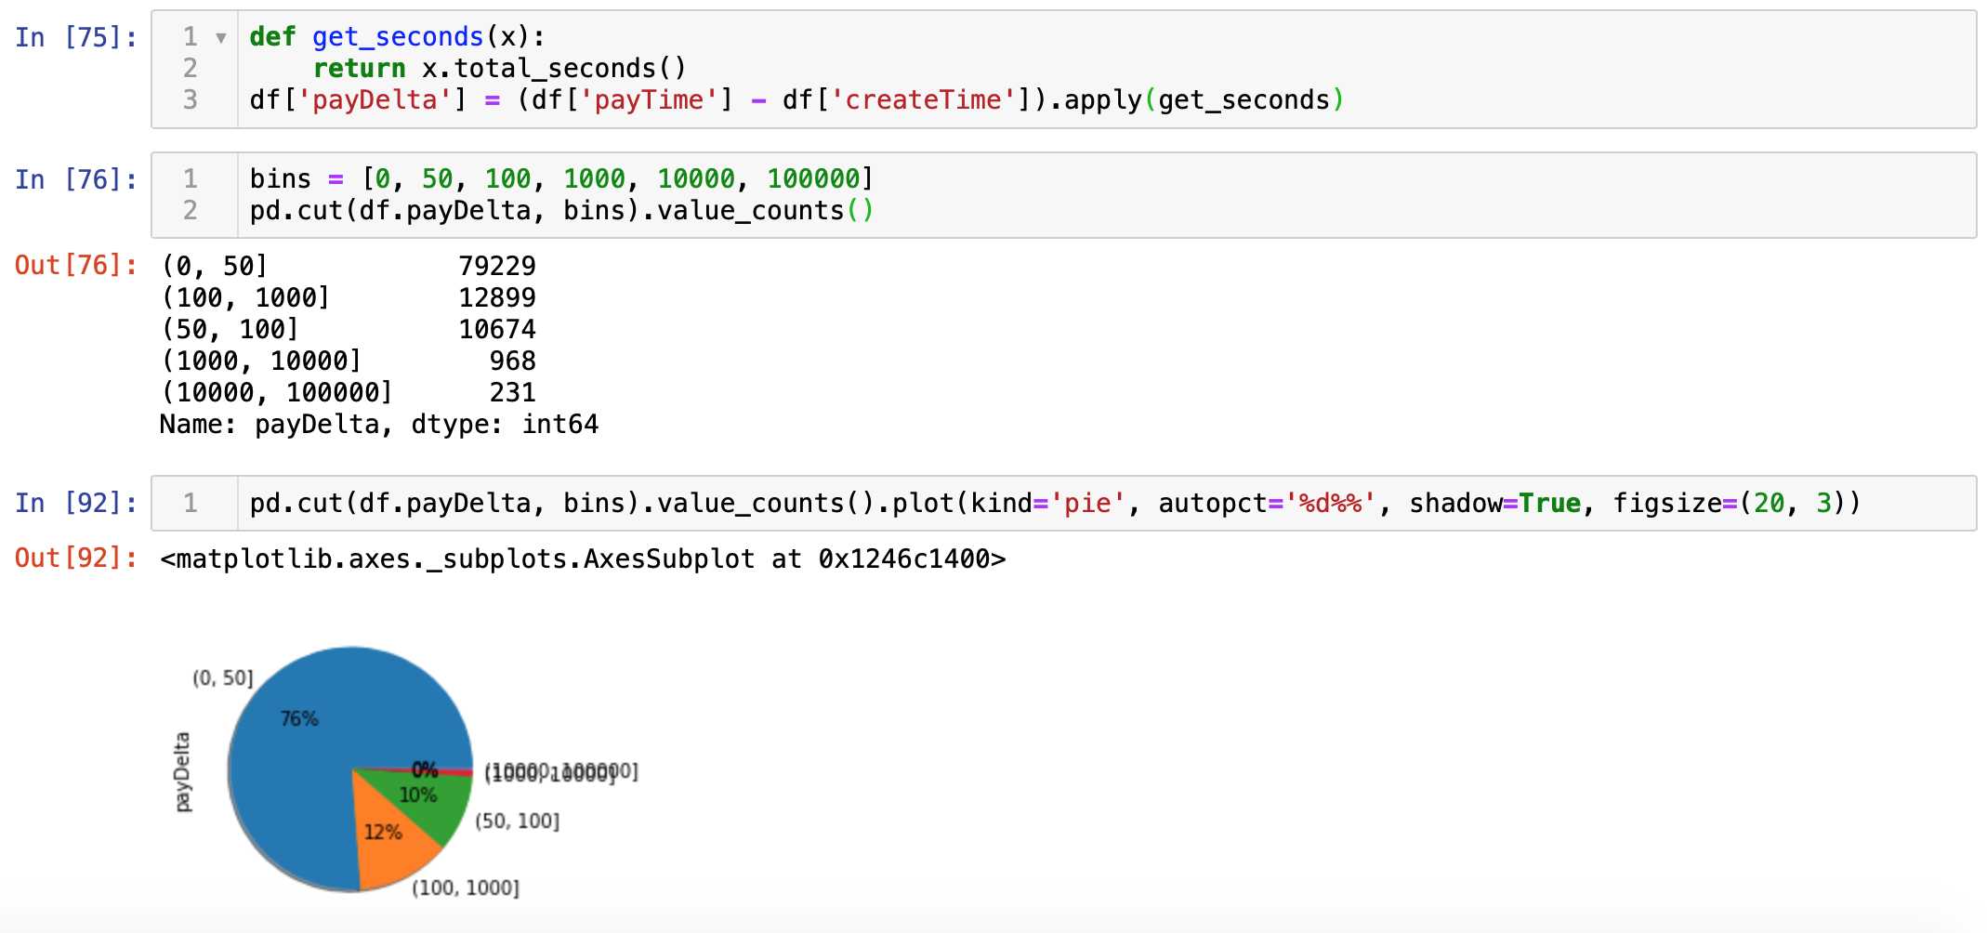Click the pd.cut value_counts() code line in cell 76
Screen dimensions: 1987x933
coord(561,211)
